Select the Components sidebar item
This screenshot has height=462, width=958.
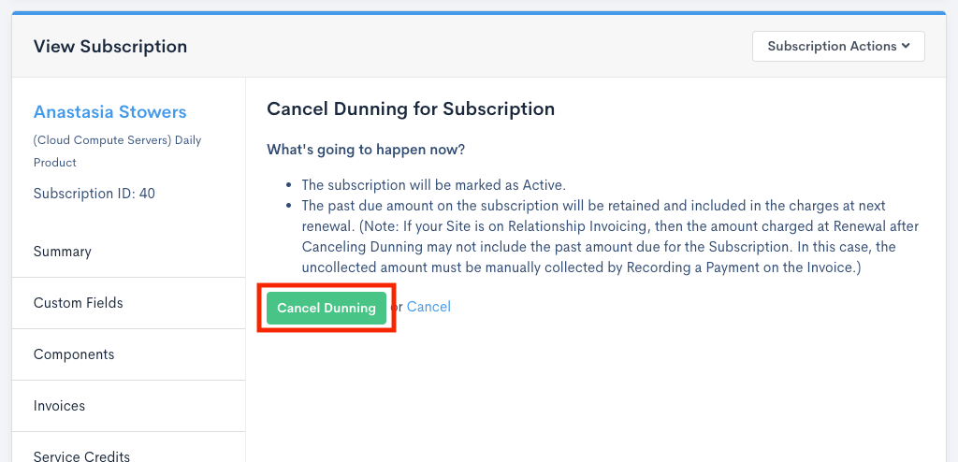74,354
